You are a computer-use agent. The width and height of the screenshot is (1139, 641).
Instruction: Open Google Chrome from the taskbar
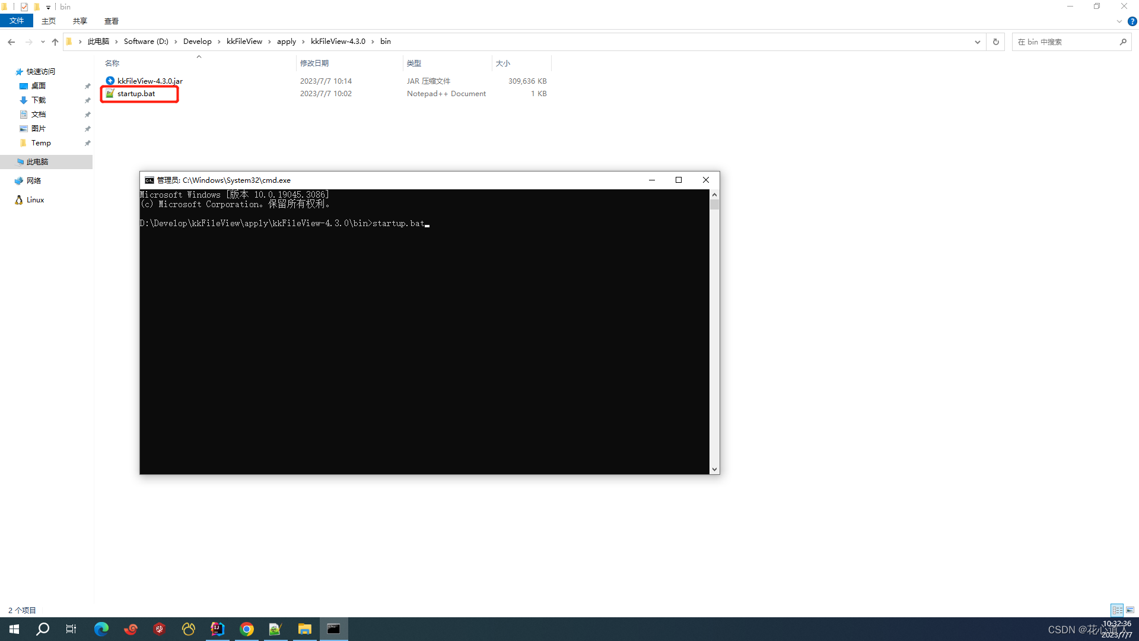pyautogui.click(x=247, y=629)
